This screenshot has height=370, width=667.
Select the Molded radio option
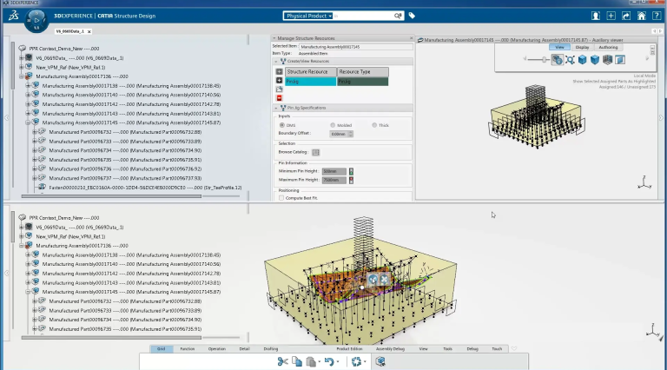[332, 125]
